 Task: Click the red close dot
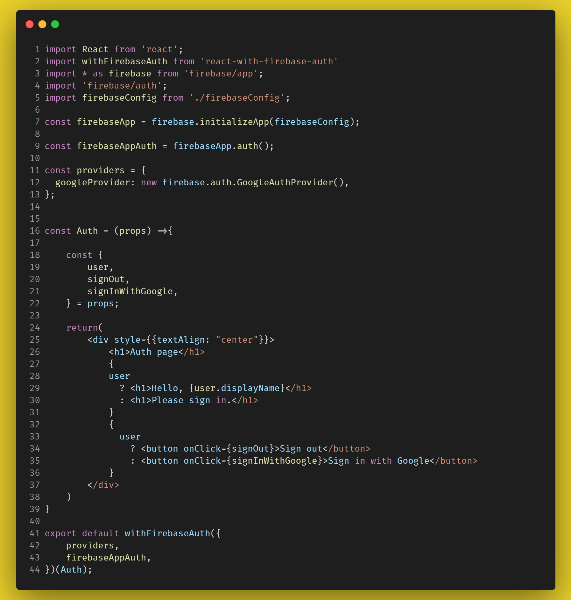[x=30, y=24]
